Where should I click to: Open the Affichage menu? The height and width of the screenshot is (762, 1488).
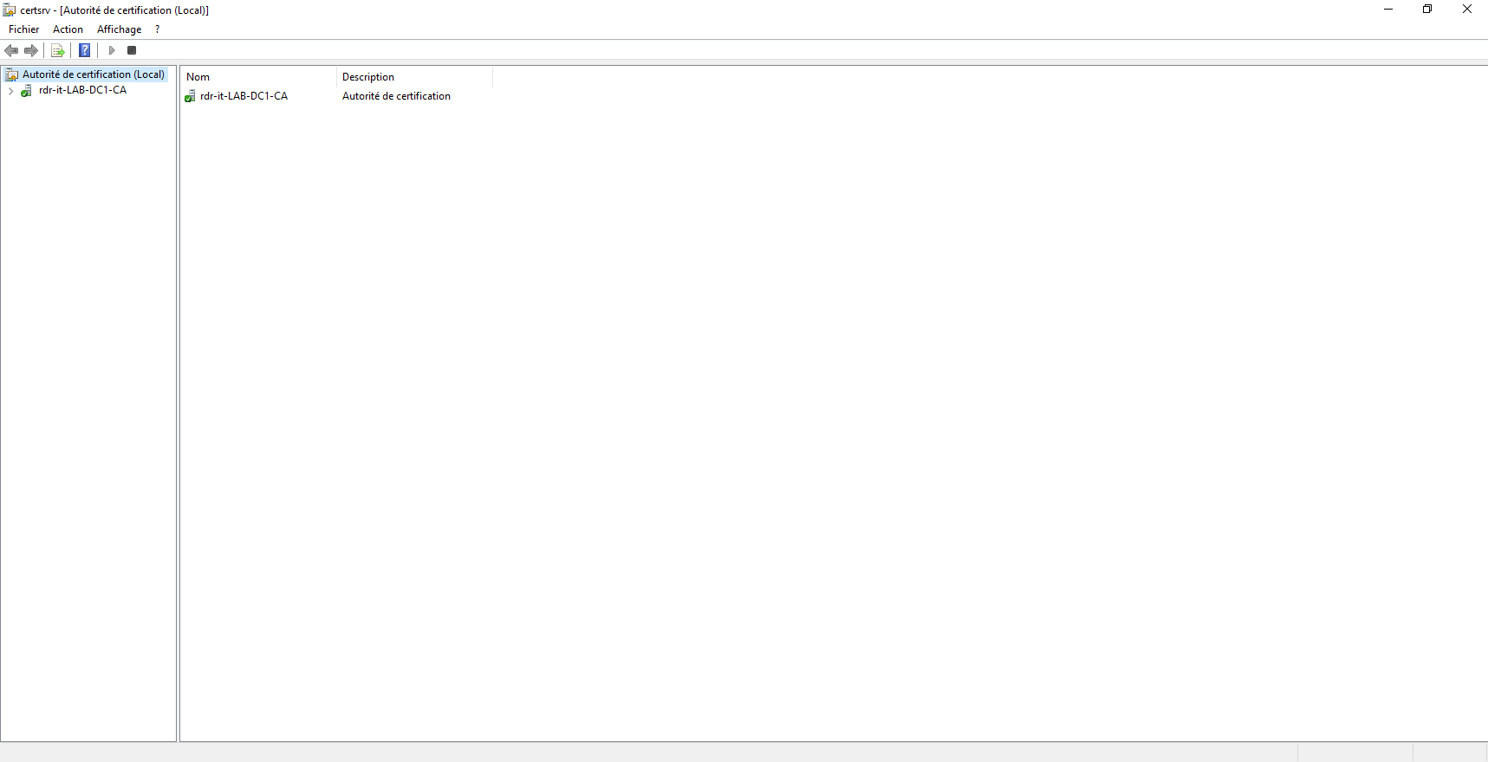pyautogui.click(x=119, y=29)
